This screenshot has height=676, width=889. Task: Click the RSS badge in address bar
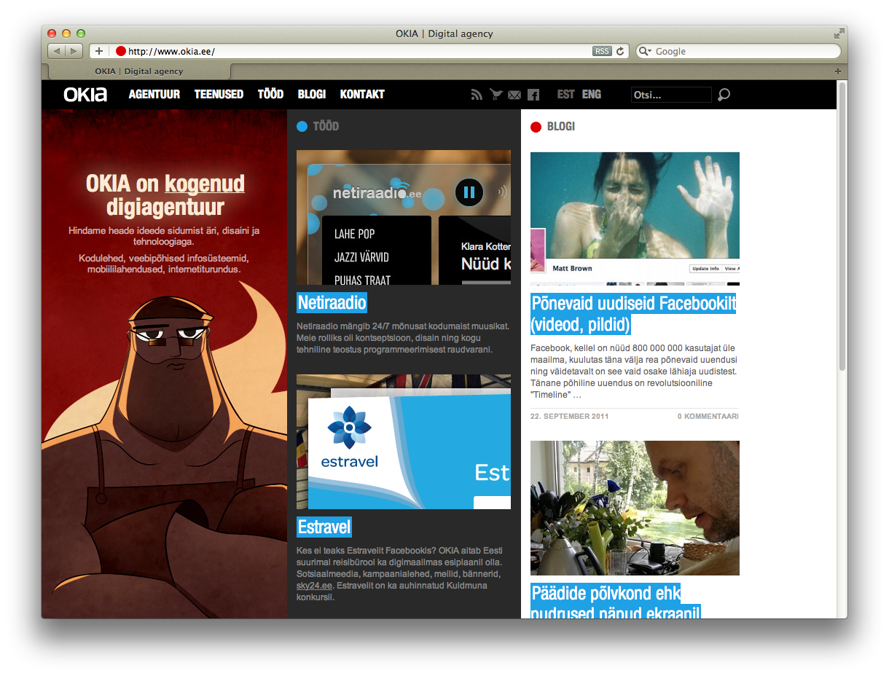point(602,51)
